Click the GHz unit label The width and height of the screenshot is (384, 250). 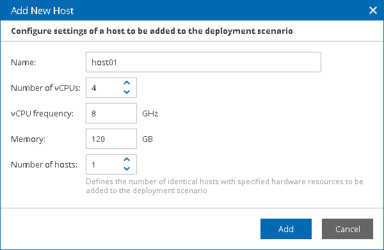[150, 114]
